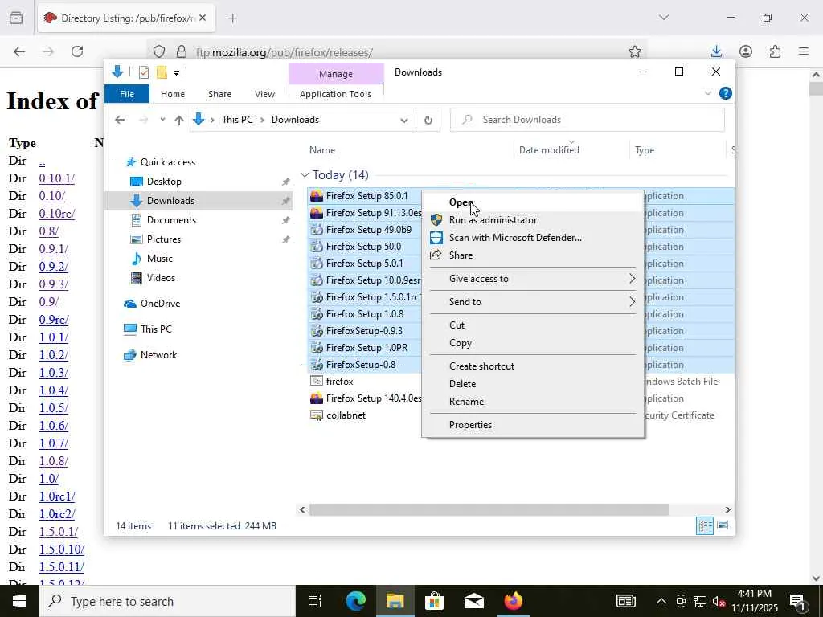Image resolution: width=823 pixels, height=617 pixels.
Task: Open the File ribbon tab
Action: click(x=127, y=94)
